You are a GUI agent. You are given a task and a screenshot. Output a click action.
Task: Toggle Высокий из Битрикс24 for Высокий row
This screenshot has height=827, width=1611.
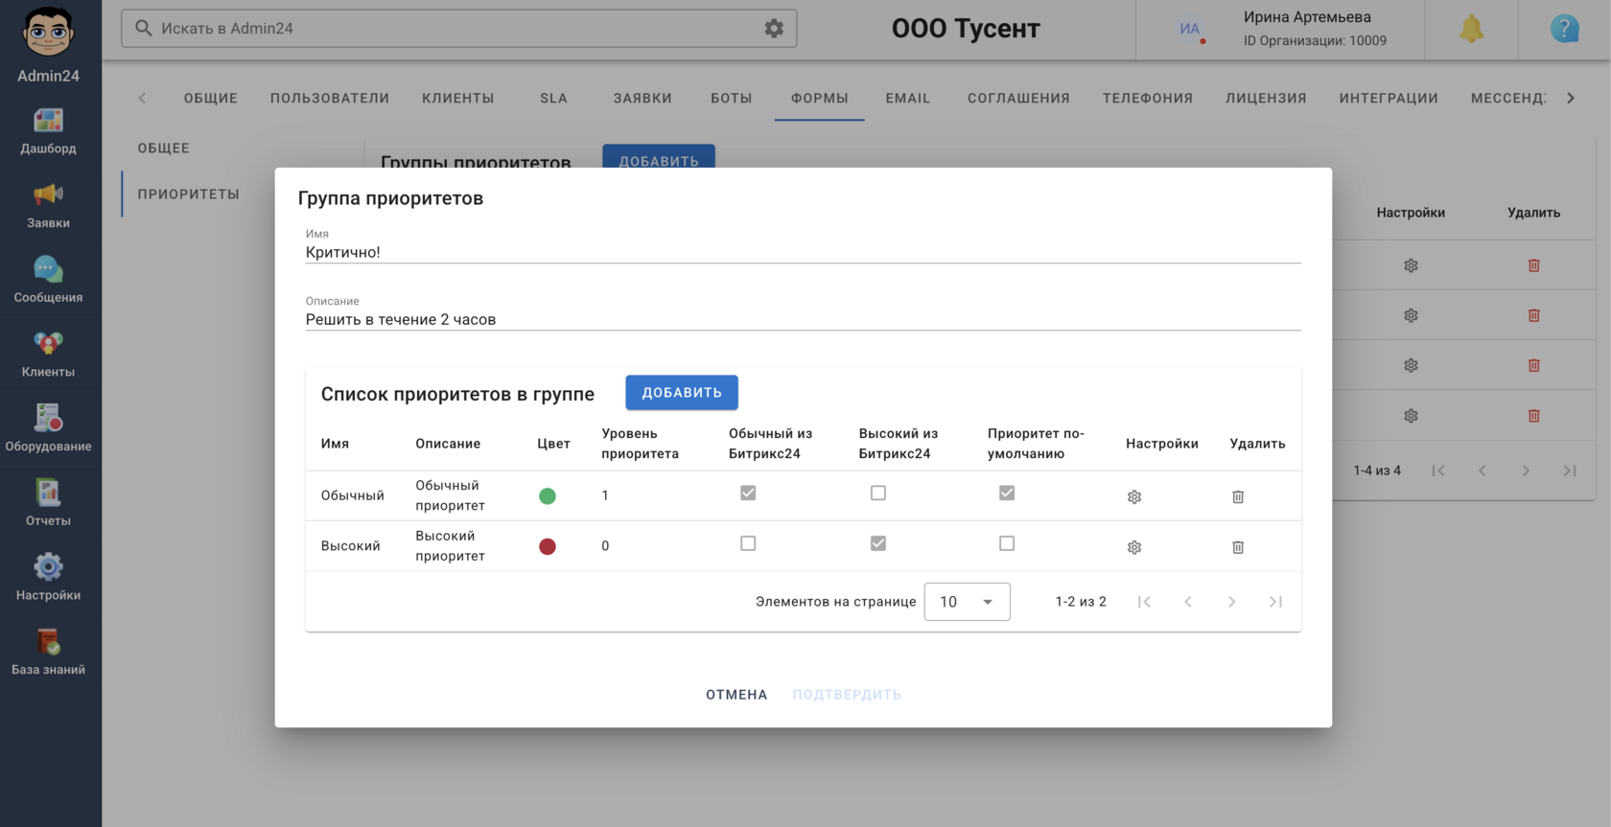(x=877, y=543)
